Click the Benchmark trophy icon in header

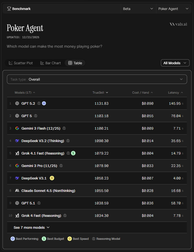9,9
